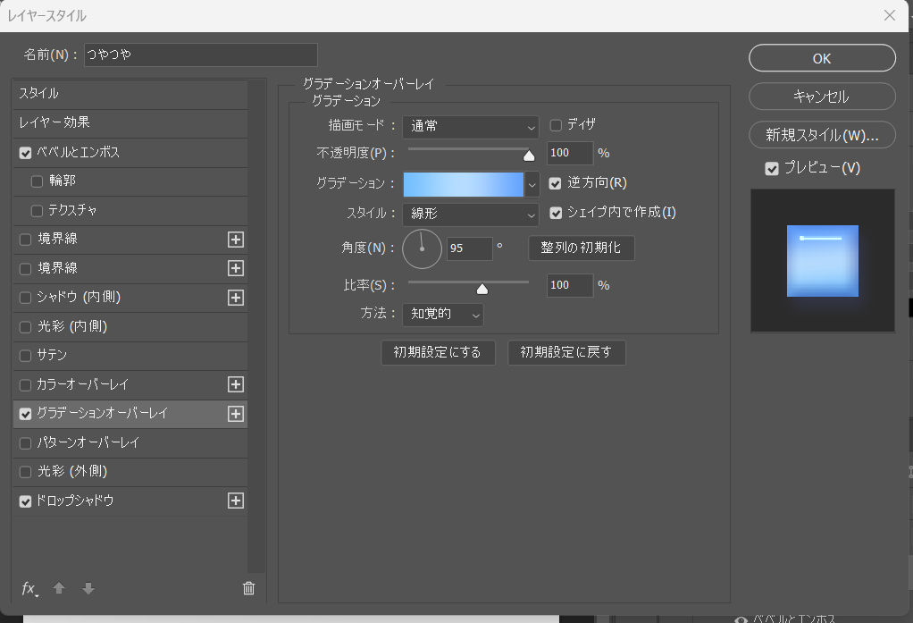
Task: Open gradient picker dropdown arrow
Action: tap(532, 185)
